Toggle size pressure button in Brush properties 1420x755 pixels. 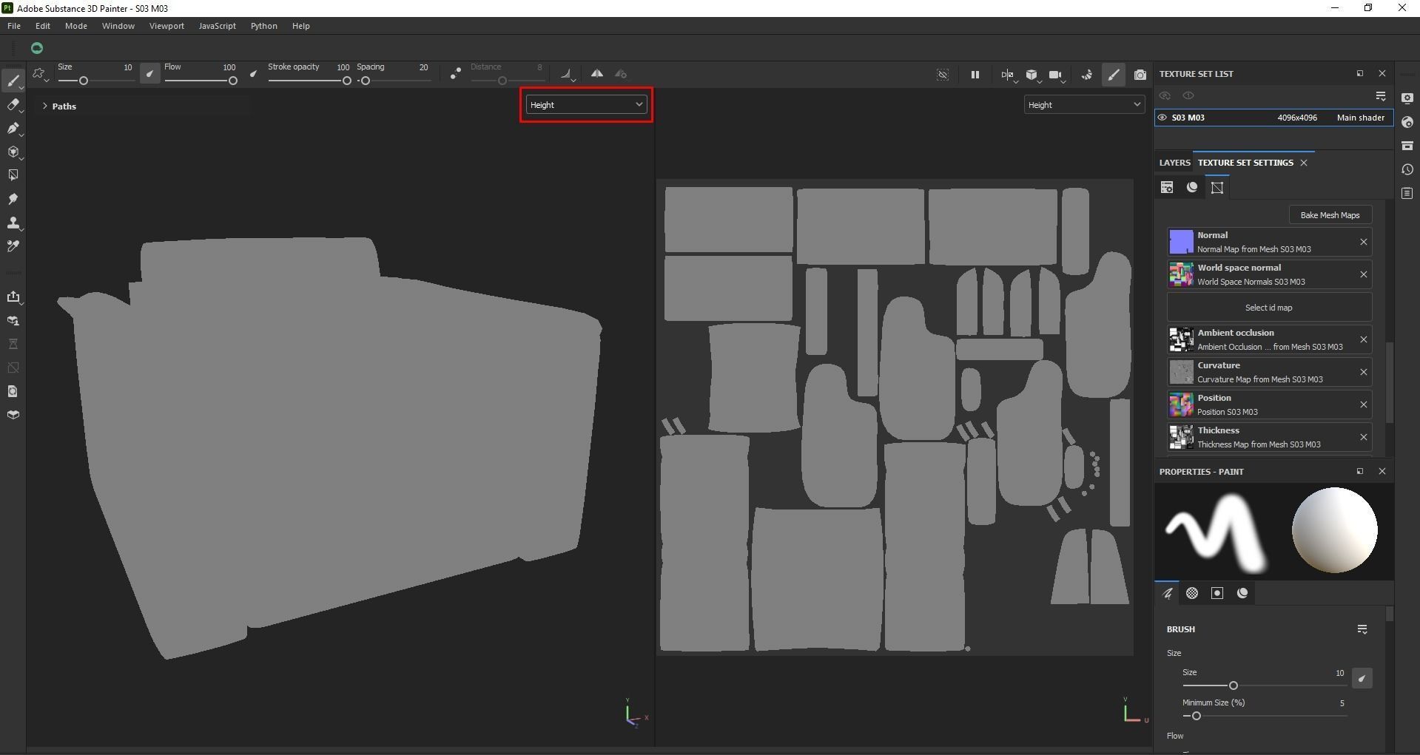tap(1362, 678)
